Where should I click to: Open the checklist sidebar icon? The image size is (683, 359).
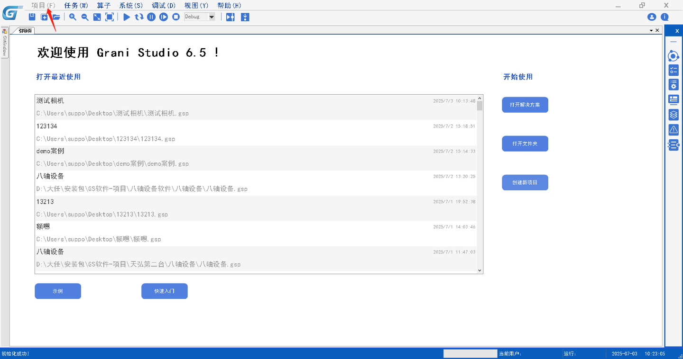pos(674,71)
